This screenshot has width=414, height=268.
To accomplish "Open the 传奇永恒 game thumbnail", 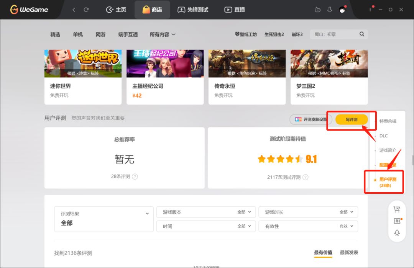I will [247, 63].
